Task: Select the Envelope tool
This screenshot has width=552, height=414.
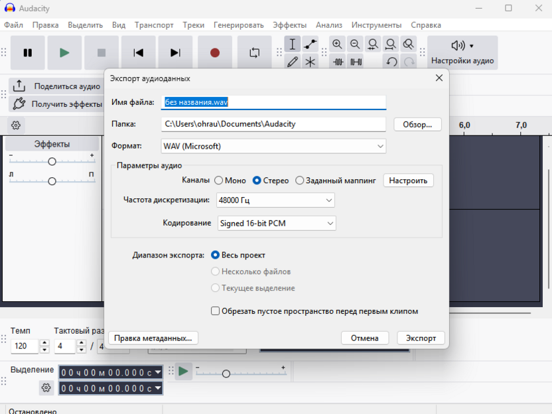Action: 310,44
